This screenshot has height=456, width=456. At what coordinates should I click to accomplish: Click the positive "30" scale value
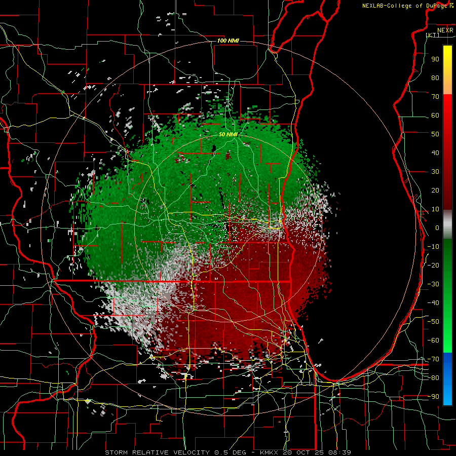pos(435,172)
